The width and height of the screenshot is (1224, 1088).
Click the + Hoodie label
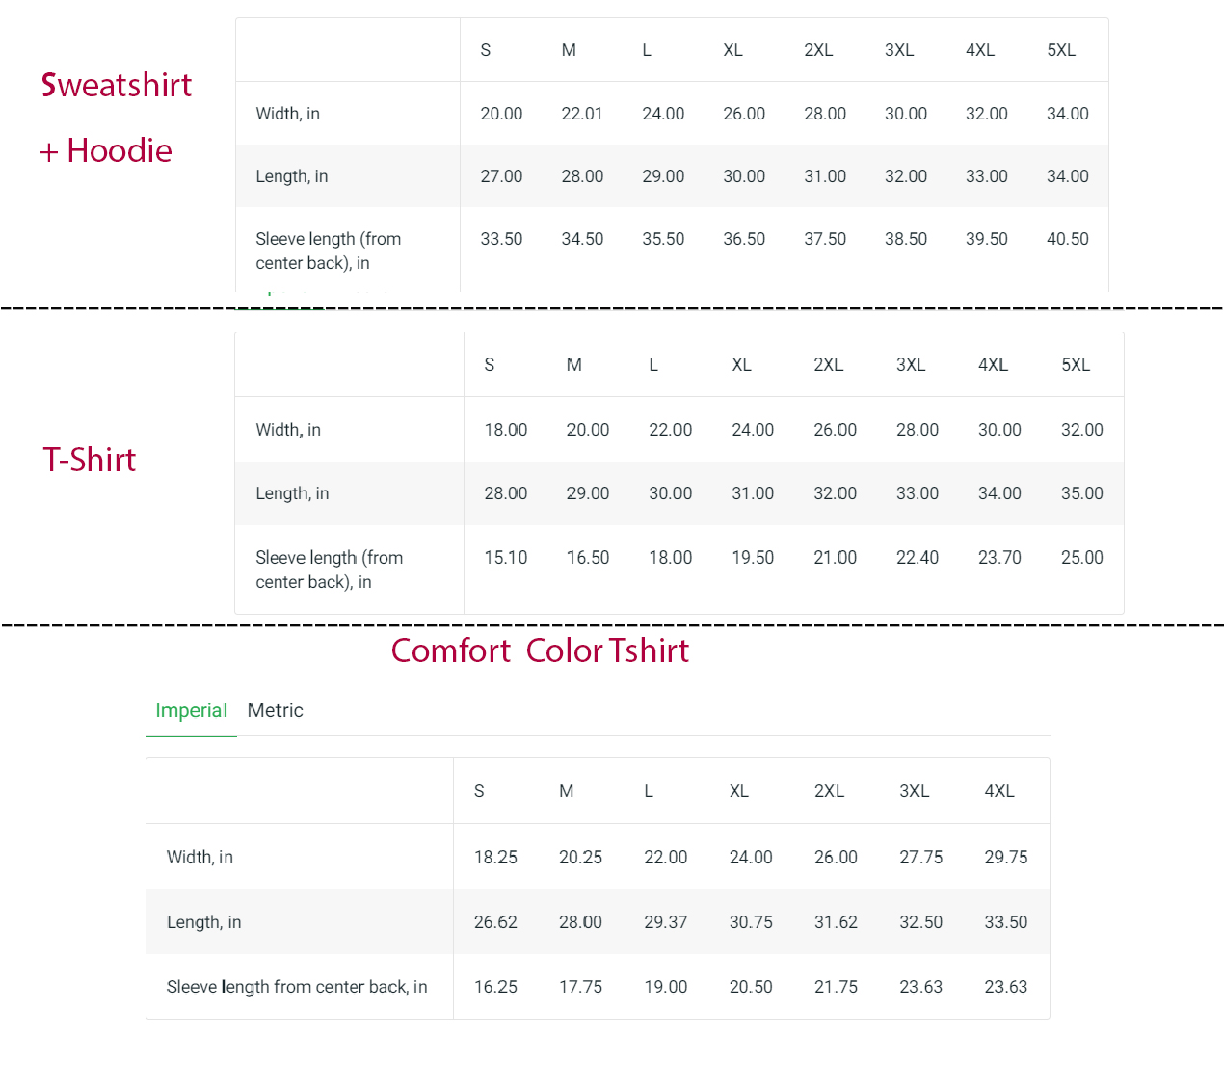pyautogui.click(x=106, y=151)
